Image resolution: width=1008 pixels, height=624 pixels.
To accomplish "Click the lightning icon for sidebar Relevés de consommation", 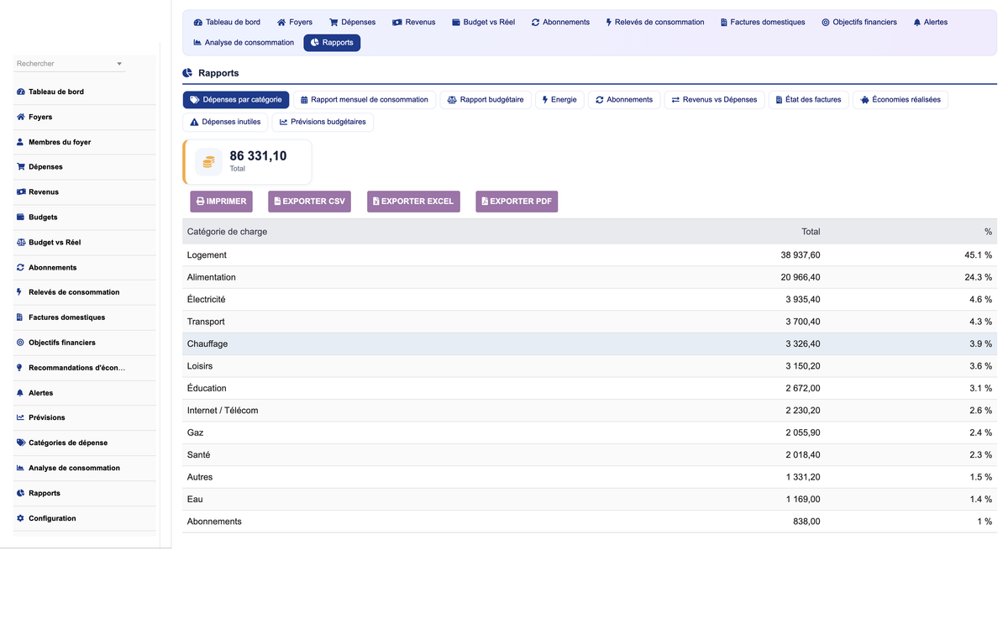I will click(20, 292).
